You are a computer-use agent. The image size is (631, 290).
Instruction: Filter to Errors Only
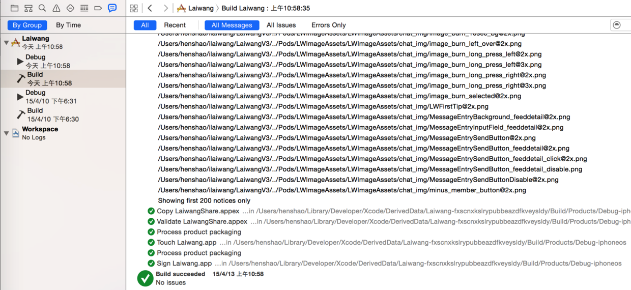pos(329,25)
